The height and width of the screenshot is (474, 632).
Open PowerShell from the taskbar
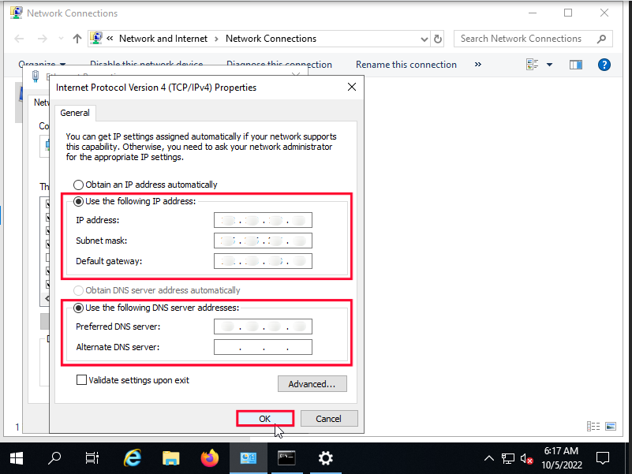tap(286, 457)
